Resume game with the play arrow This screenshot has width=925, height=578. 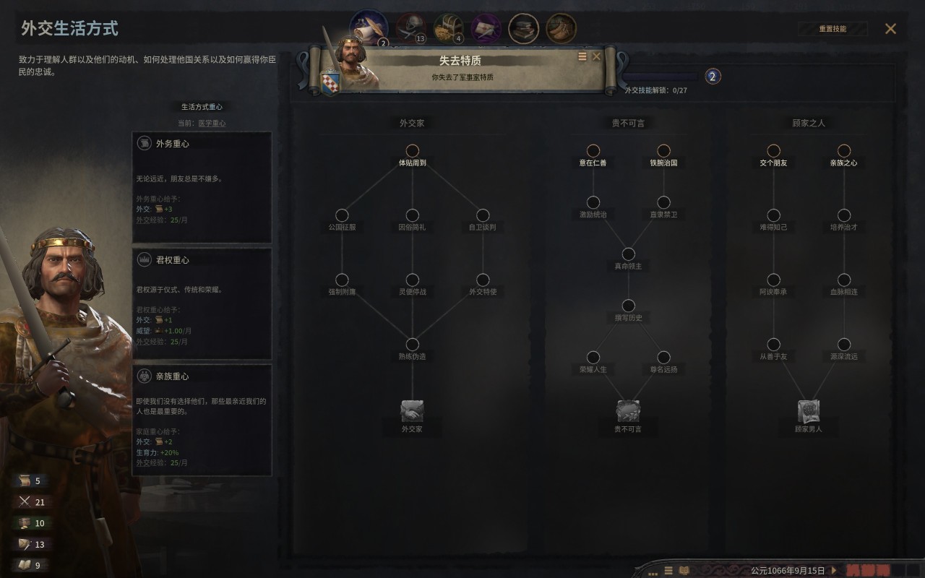[x=834, y=570]
